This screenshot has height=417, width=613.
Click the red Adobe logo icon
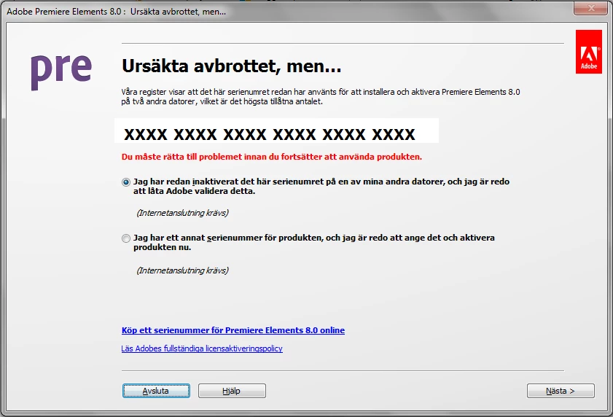point(589,52)
